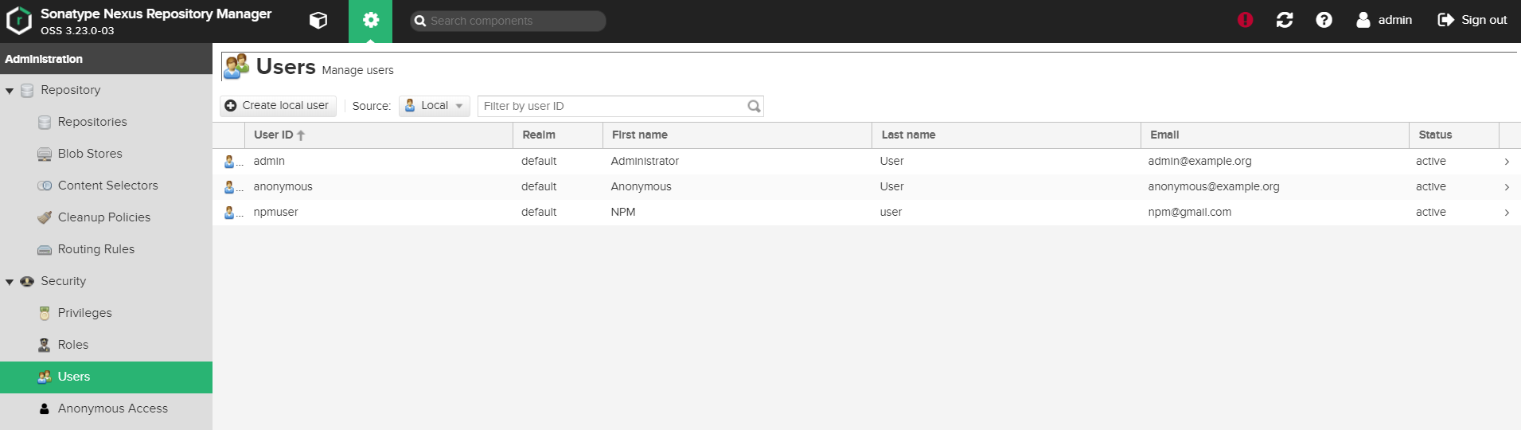Click the Administration gear icon

click(370, 21)
